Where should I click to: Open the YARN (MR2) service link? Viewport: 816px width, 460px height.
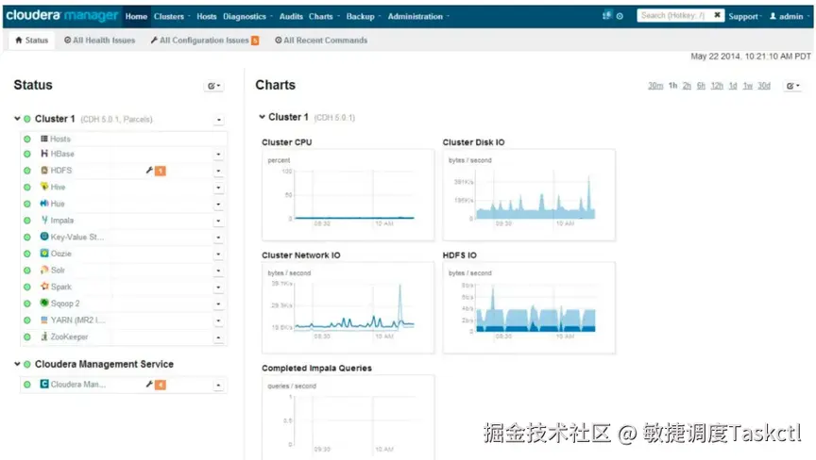coord(77,320)
